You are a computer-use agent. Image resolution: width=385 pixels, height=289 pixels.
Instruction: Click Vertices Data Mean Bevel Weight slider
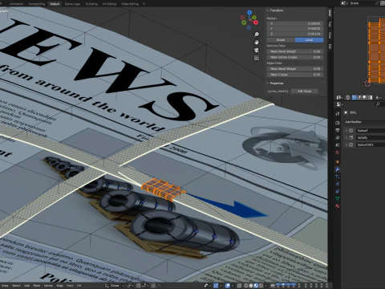[x=295, y=51]
